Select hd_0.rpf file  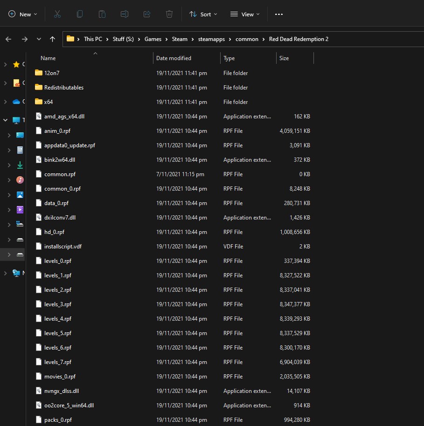[173, 232]
